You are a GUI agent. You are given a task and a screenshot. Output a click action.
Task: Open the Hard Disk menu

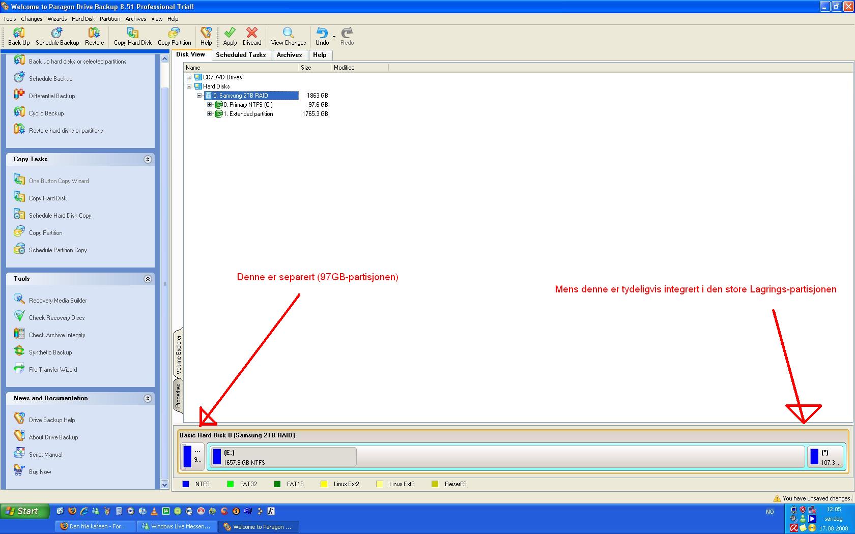point(83,19)
